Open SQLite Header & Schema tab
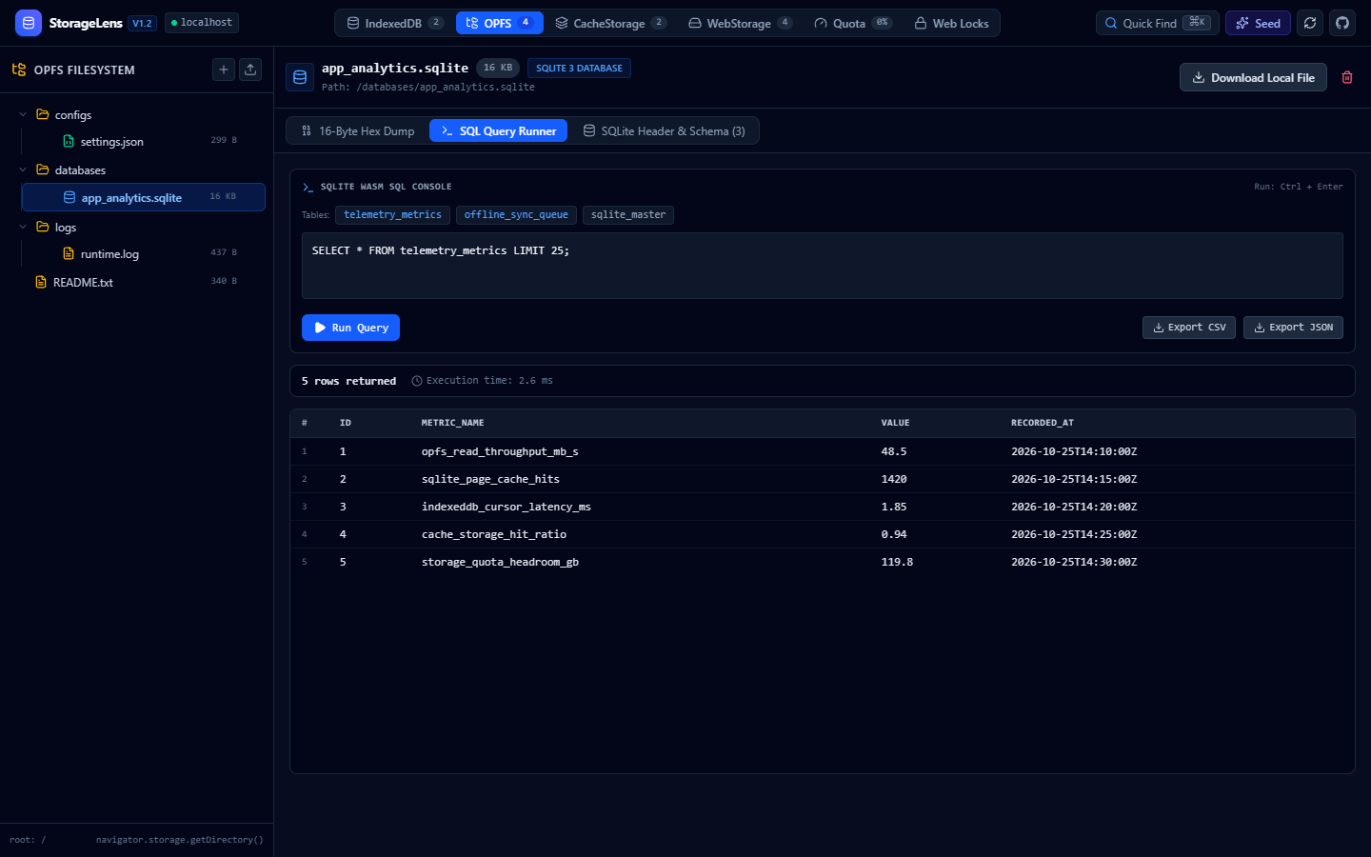Viewport: 1371px width, 857px height. [x=665, y=130]
